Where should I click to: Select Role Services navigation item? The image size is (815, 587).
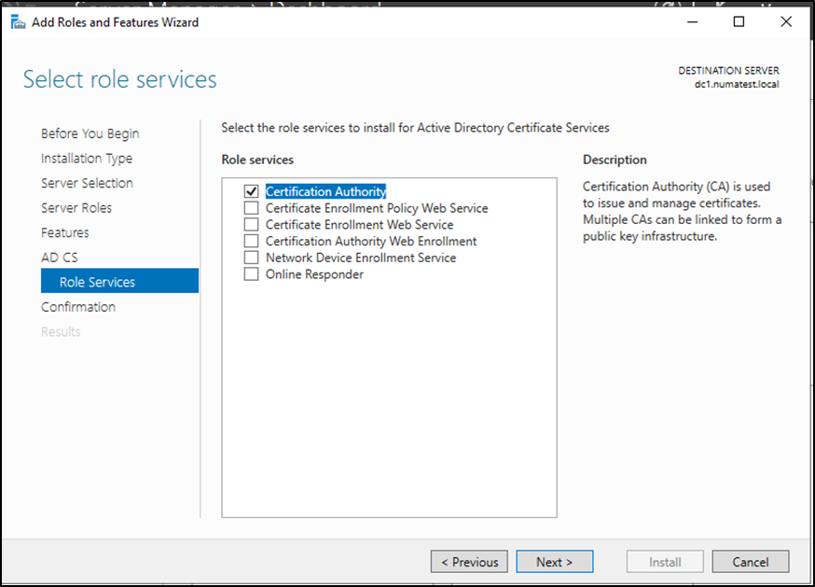coord(97,282)
